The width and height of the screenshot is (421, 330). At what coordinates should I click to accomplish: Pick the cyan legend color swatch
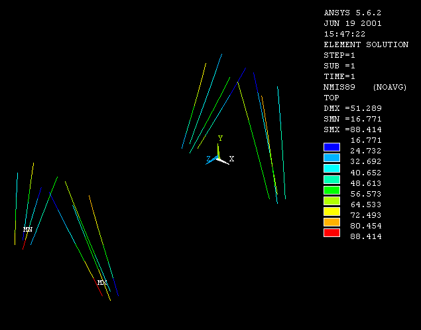coord(331,169)
